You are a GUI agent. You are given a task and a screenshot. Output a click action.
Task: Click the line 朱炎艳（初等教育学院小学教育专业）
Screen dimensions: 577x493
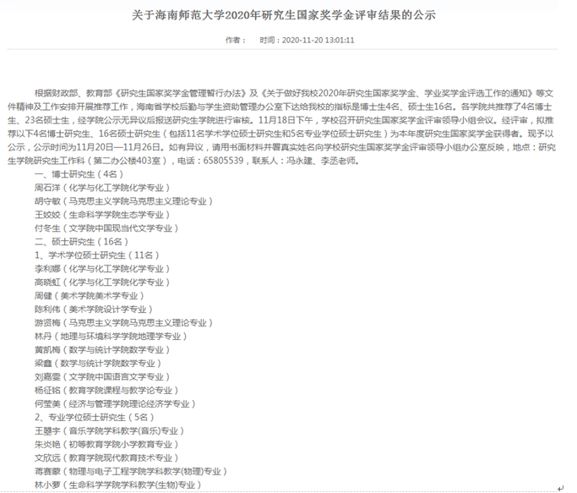click(x=106, y=445)
